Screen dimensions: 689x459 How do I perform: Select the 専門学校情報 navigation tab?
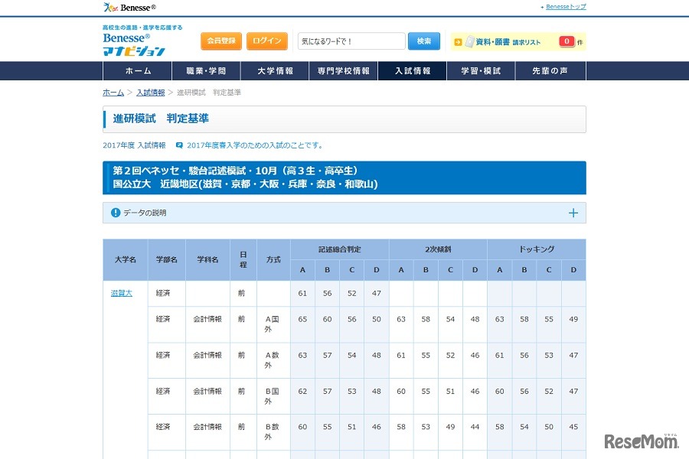[344, 71]
